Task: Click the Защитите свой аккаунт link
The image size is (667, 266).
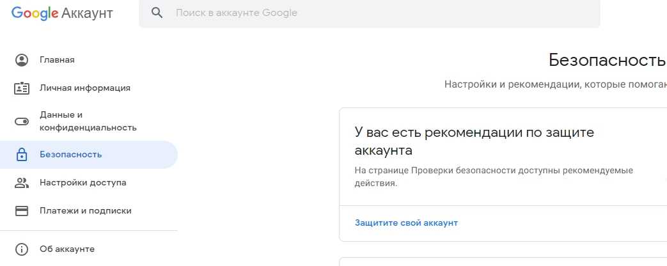Action: point(406,223)
